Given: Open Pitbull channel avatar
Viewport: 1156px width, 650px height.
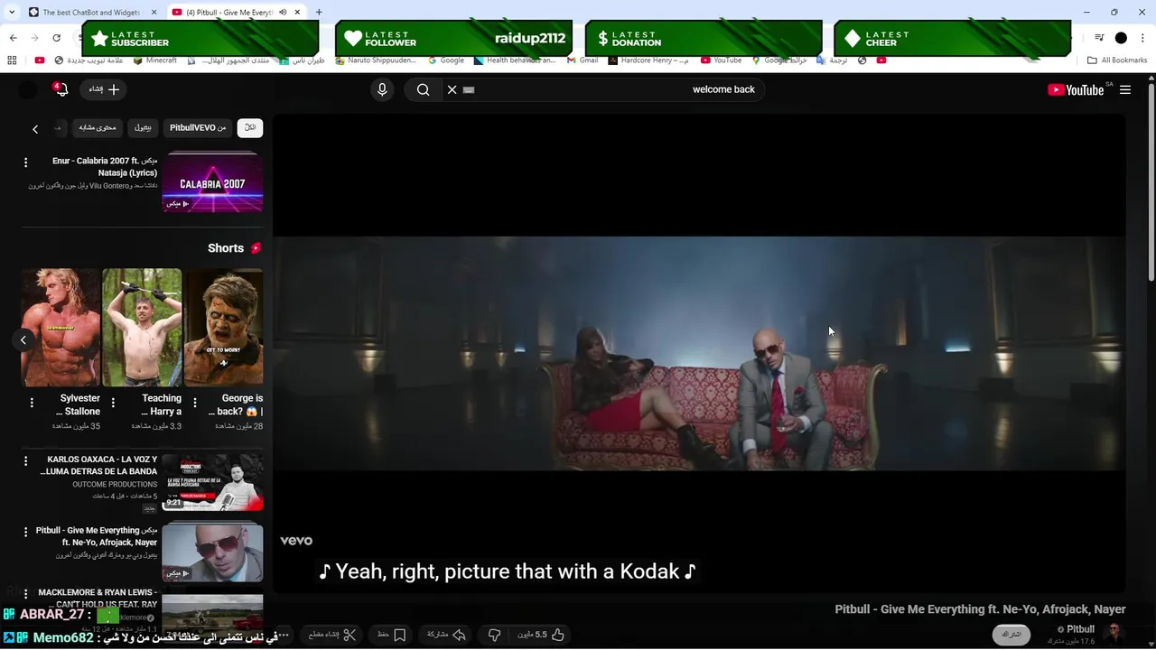Looking at the screenshot, I should pos(1115,633).
